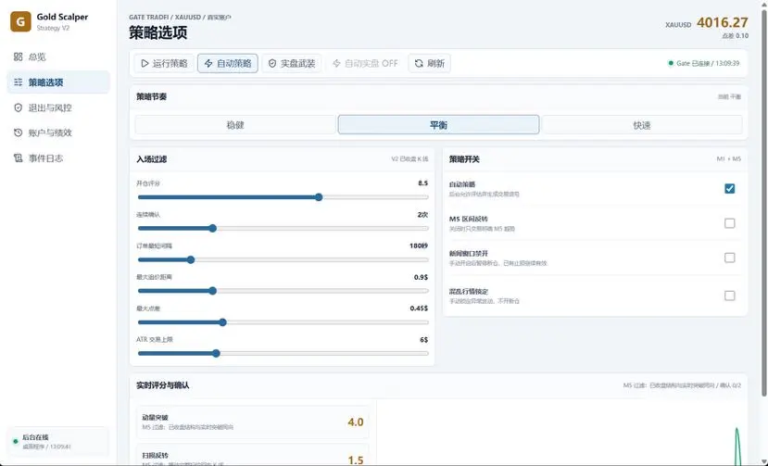Open 总览 overview from the sidebar grid icon
Viewport: 768px width, 466px height.
pos(19,57)
